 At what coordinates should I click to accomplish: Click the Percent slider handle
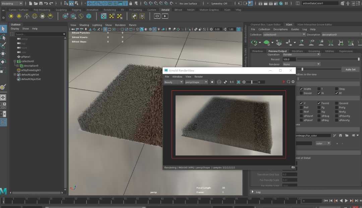click(358, 59)
